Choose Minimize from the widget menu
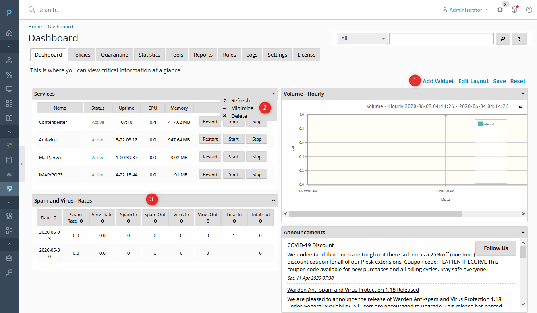 coord(242,108)
